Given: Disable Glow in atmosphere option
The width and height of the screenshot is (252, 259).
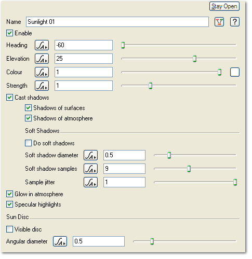Looking at the screenshot, I should tap(9, 194).
